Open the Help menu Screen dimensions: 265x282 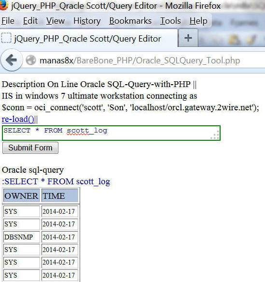(x=198, y=21)
